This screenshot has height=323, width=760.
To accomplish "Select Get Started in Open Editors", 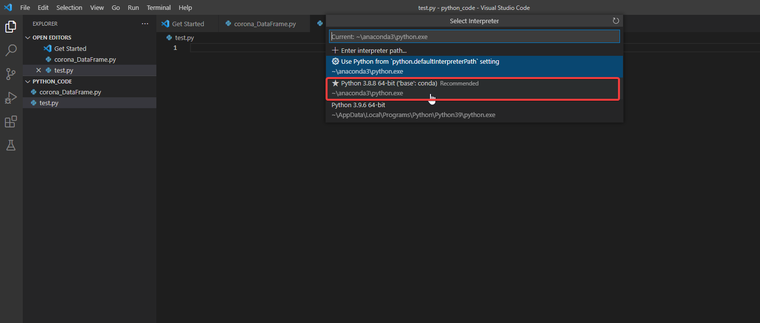I will (x=90, y=48).
